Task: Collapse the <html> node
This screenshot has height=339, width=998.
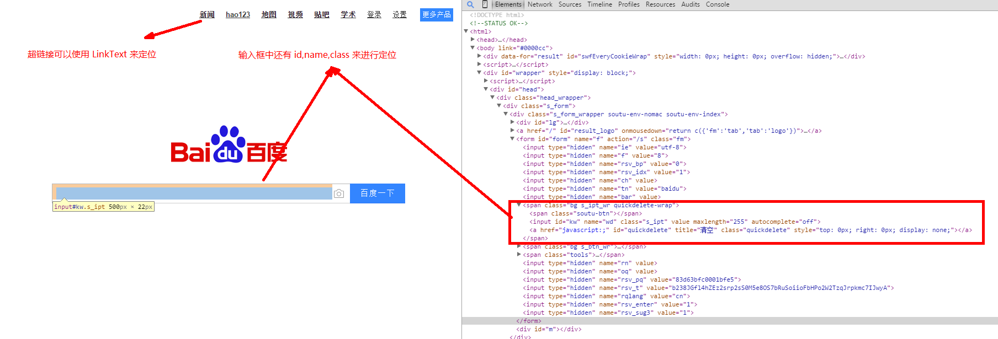Action: coord(466,31)
